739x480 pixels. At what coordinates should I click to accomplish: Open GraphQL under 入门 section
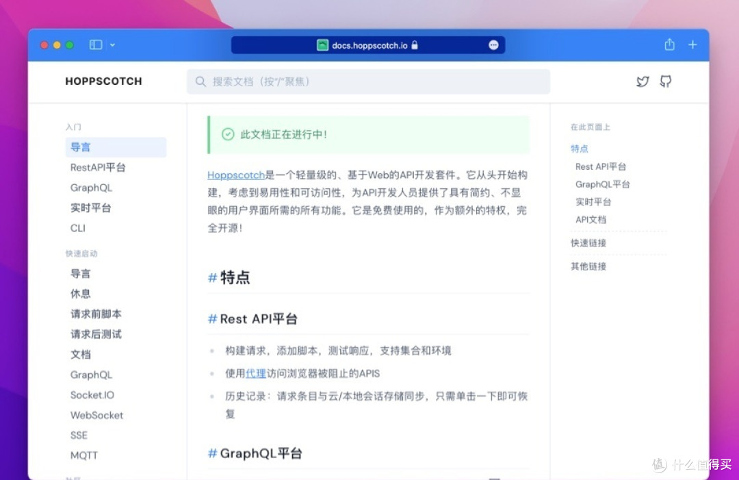91,188
